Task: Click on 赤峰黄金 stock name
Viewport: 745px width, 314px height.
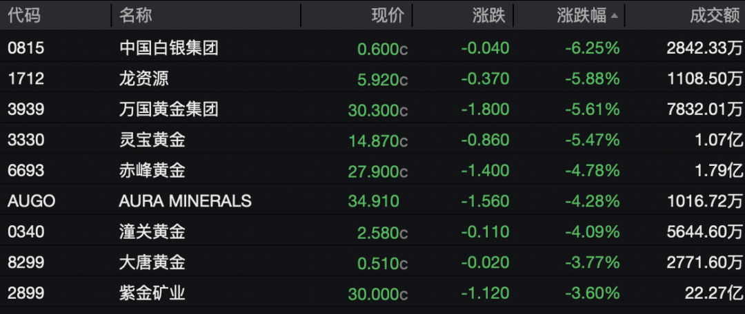Action: (152, 171)
